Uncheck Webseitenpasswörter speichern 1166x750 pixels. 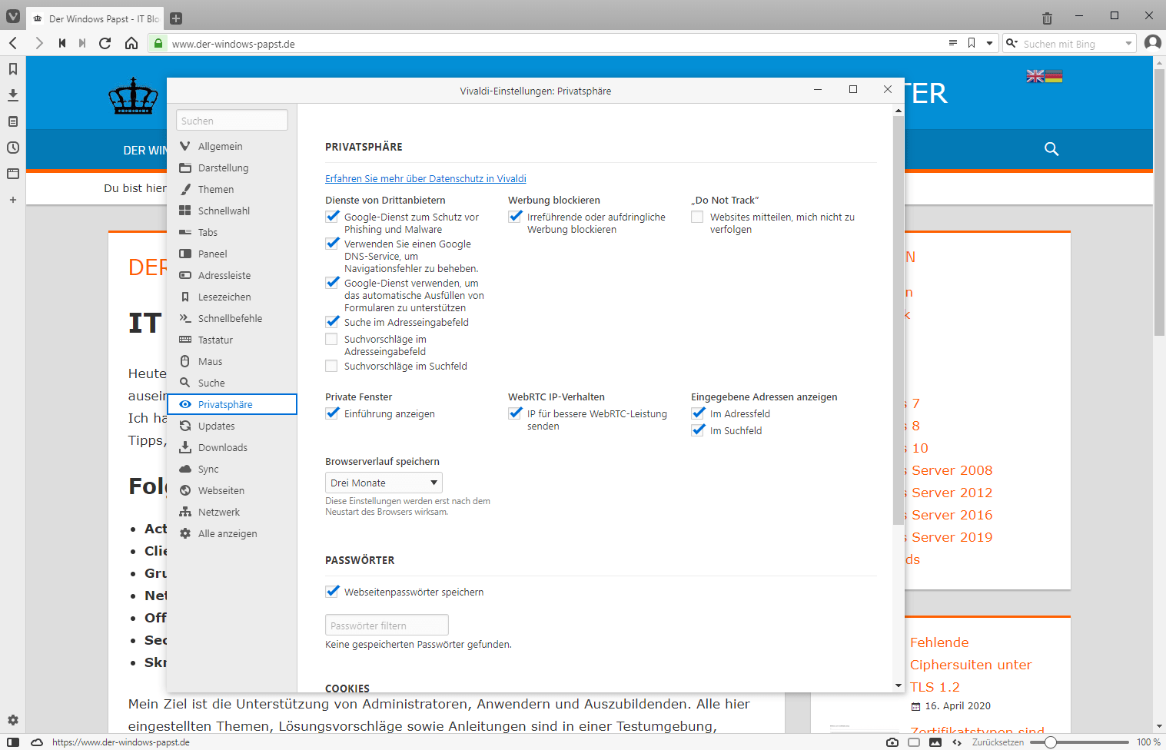tap(332, 592)
